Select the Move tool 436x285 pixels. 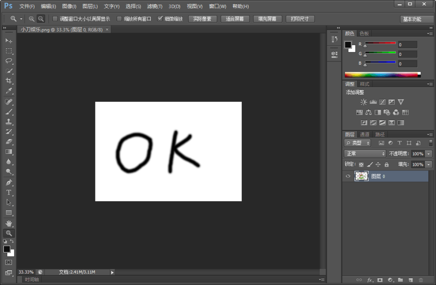[x=9, y=41]
